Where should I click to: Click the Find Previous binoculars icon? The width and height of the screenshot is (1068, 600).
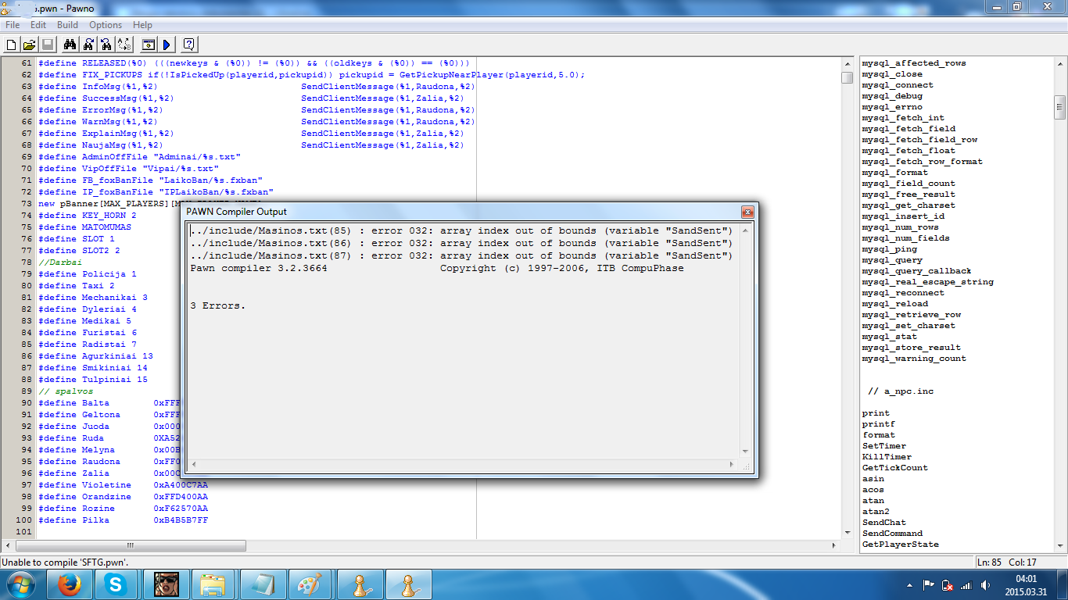[106, 45]
